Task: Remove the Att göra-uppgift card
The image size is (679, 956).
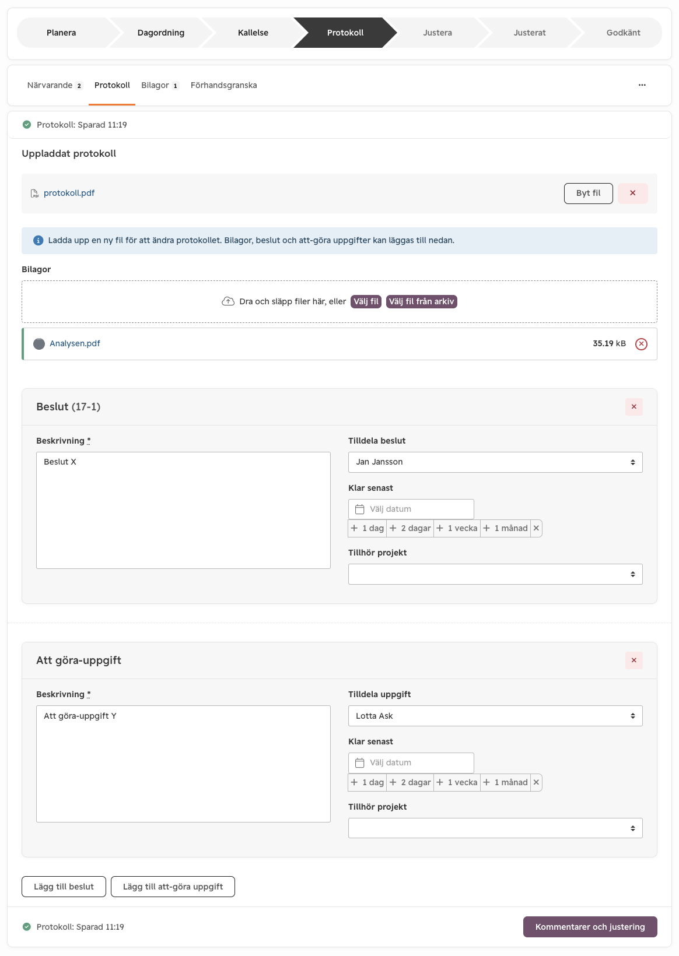Action: pos(633,660)
